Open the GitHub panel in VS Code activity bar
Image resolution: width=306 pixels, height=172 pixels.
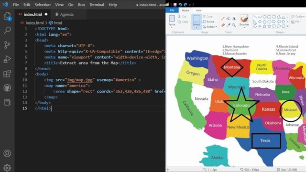(x=7, y=88)
